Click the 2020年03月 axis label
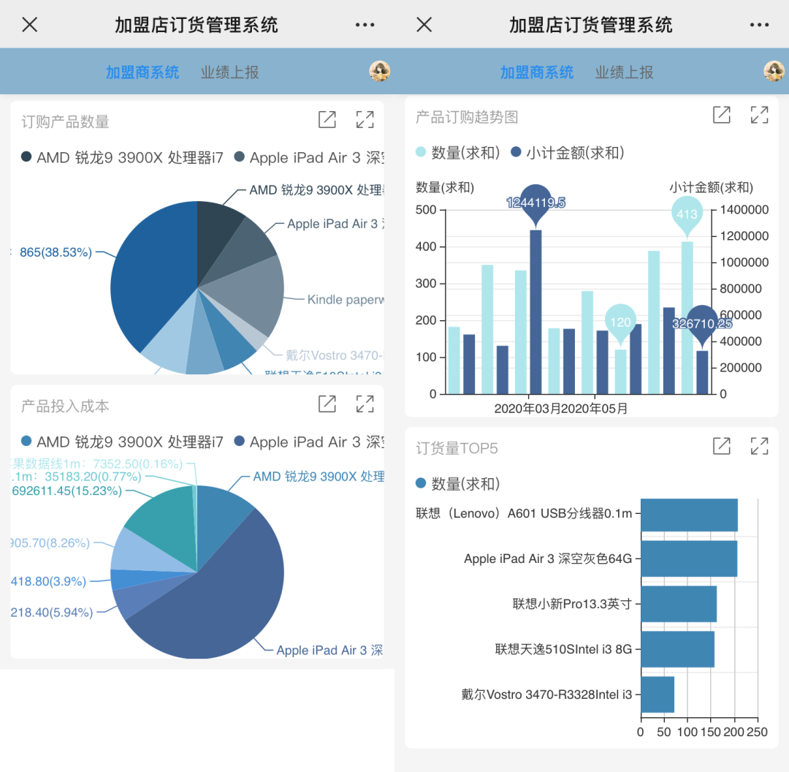This screenshot has height=772, width=789. click(527, 409)
